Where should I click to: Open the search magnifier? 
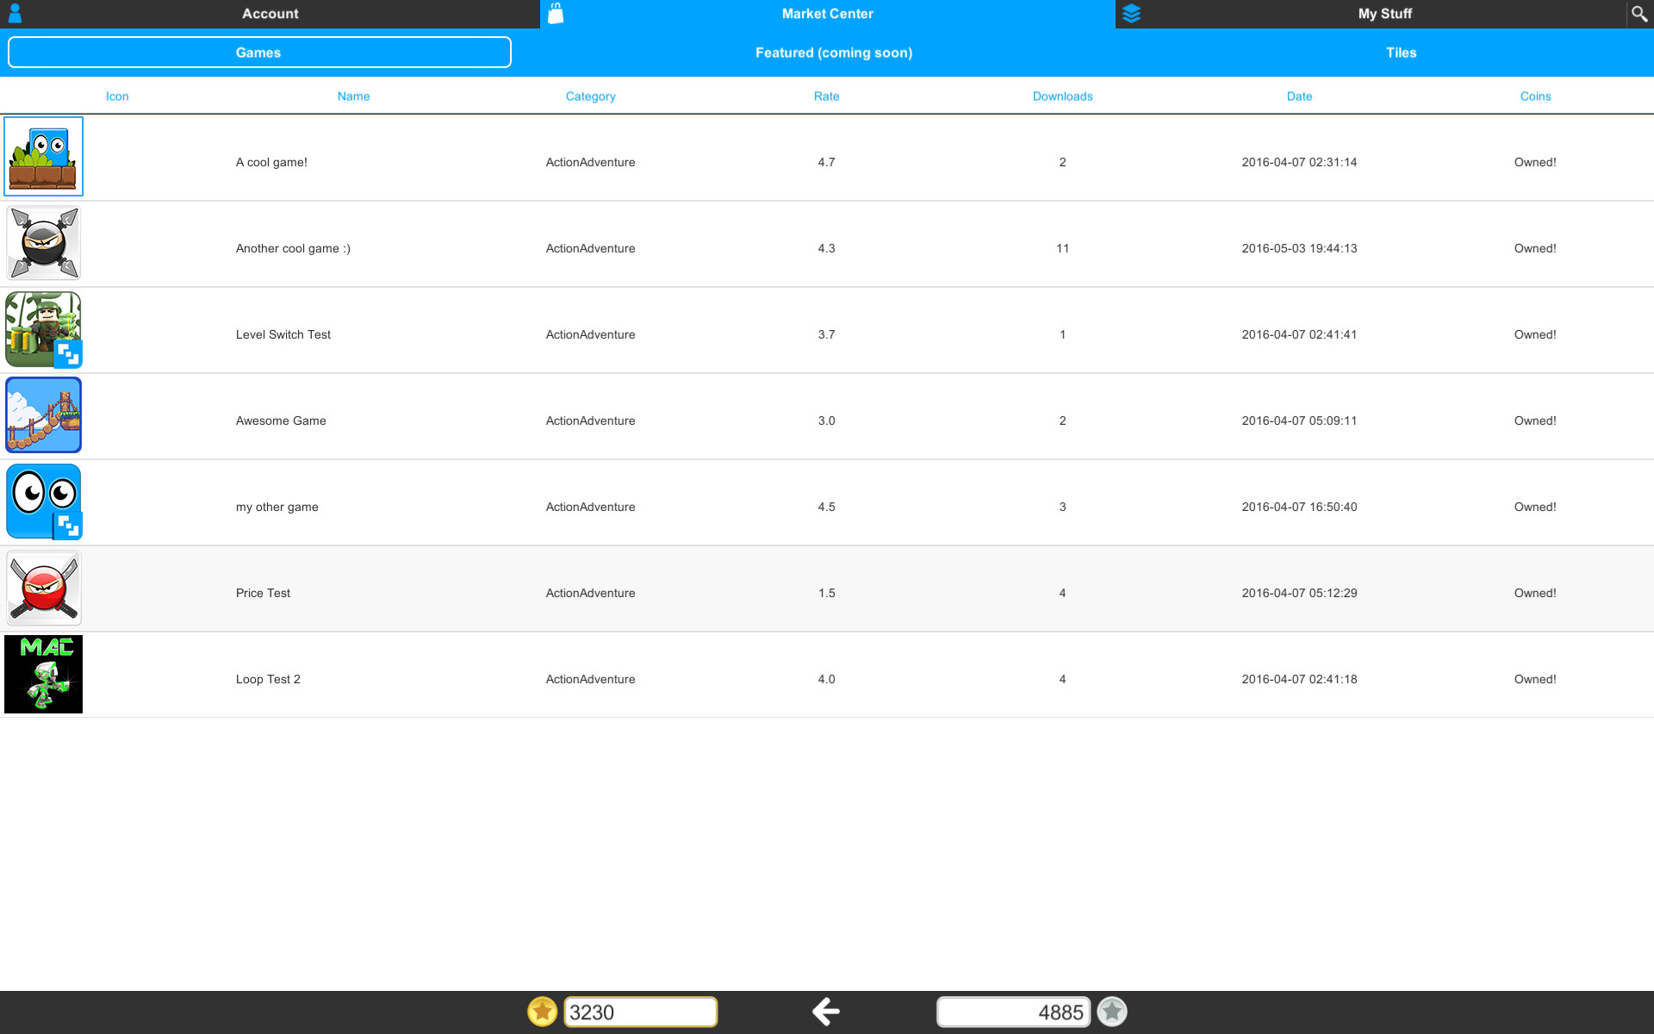click(1639, 13)
